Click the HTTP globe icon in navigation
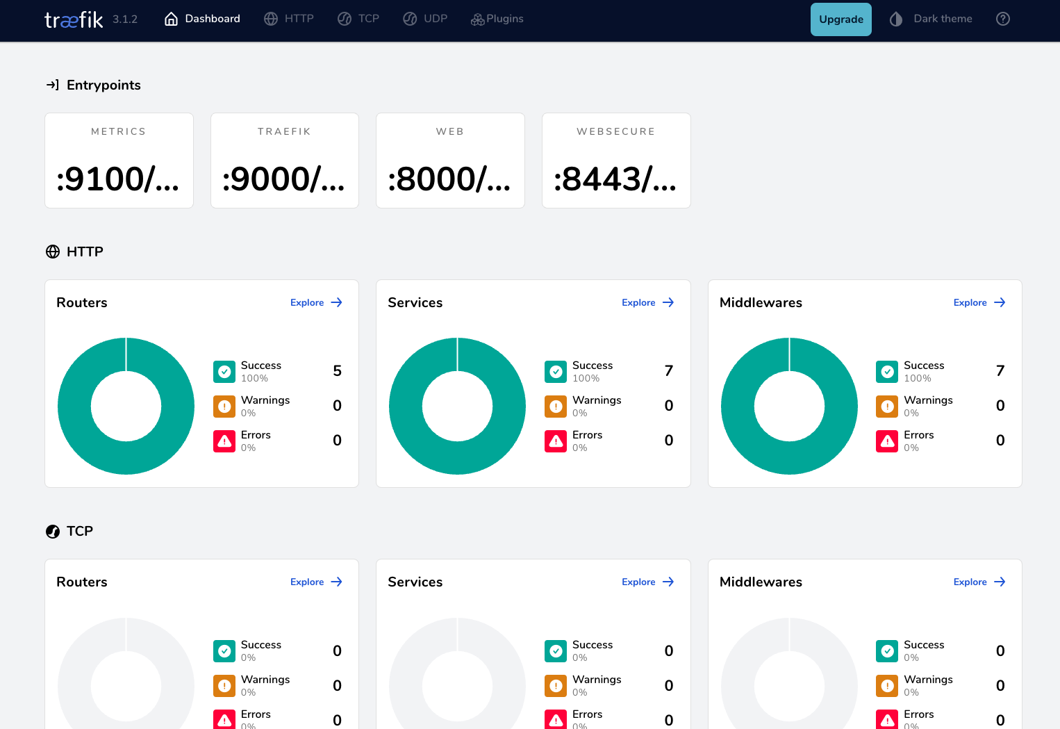The width and height of the screenshot is (1060, 729). [271, 19]
